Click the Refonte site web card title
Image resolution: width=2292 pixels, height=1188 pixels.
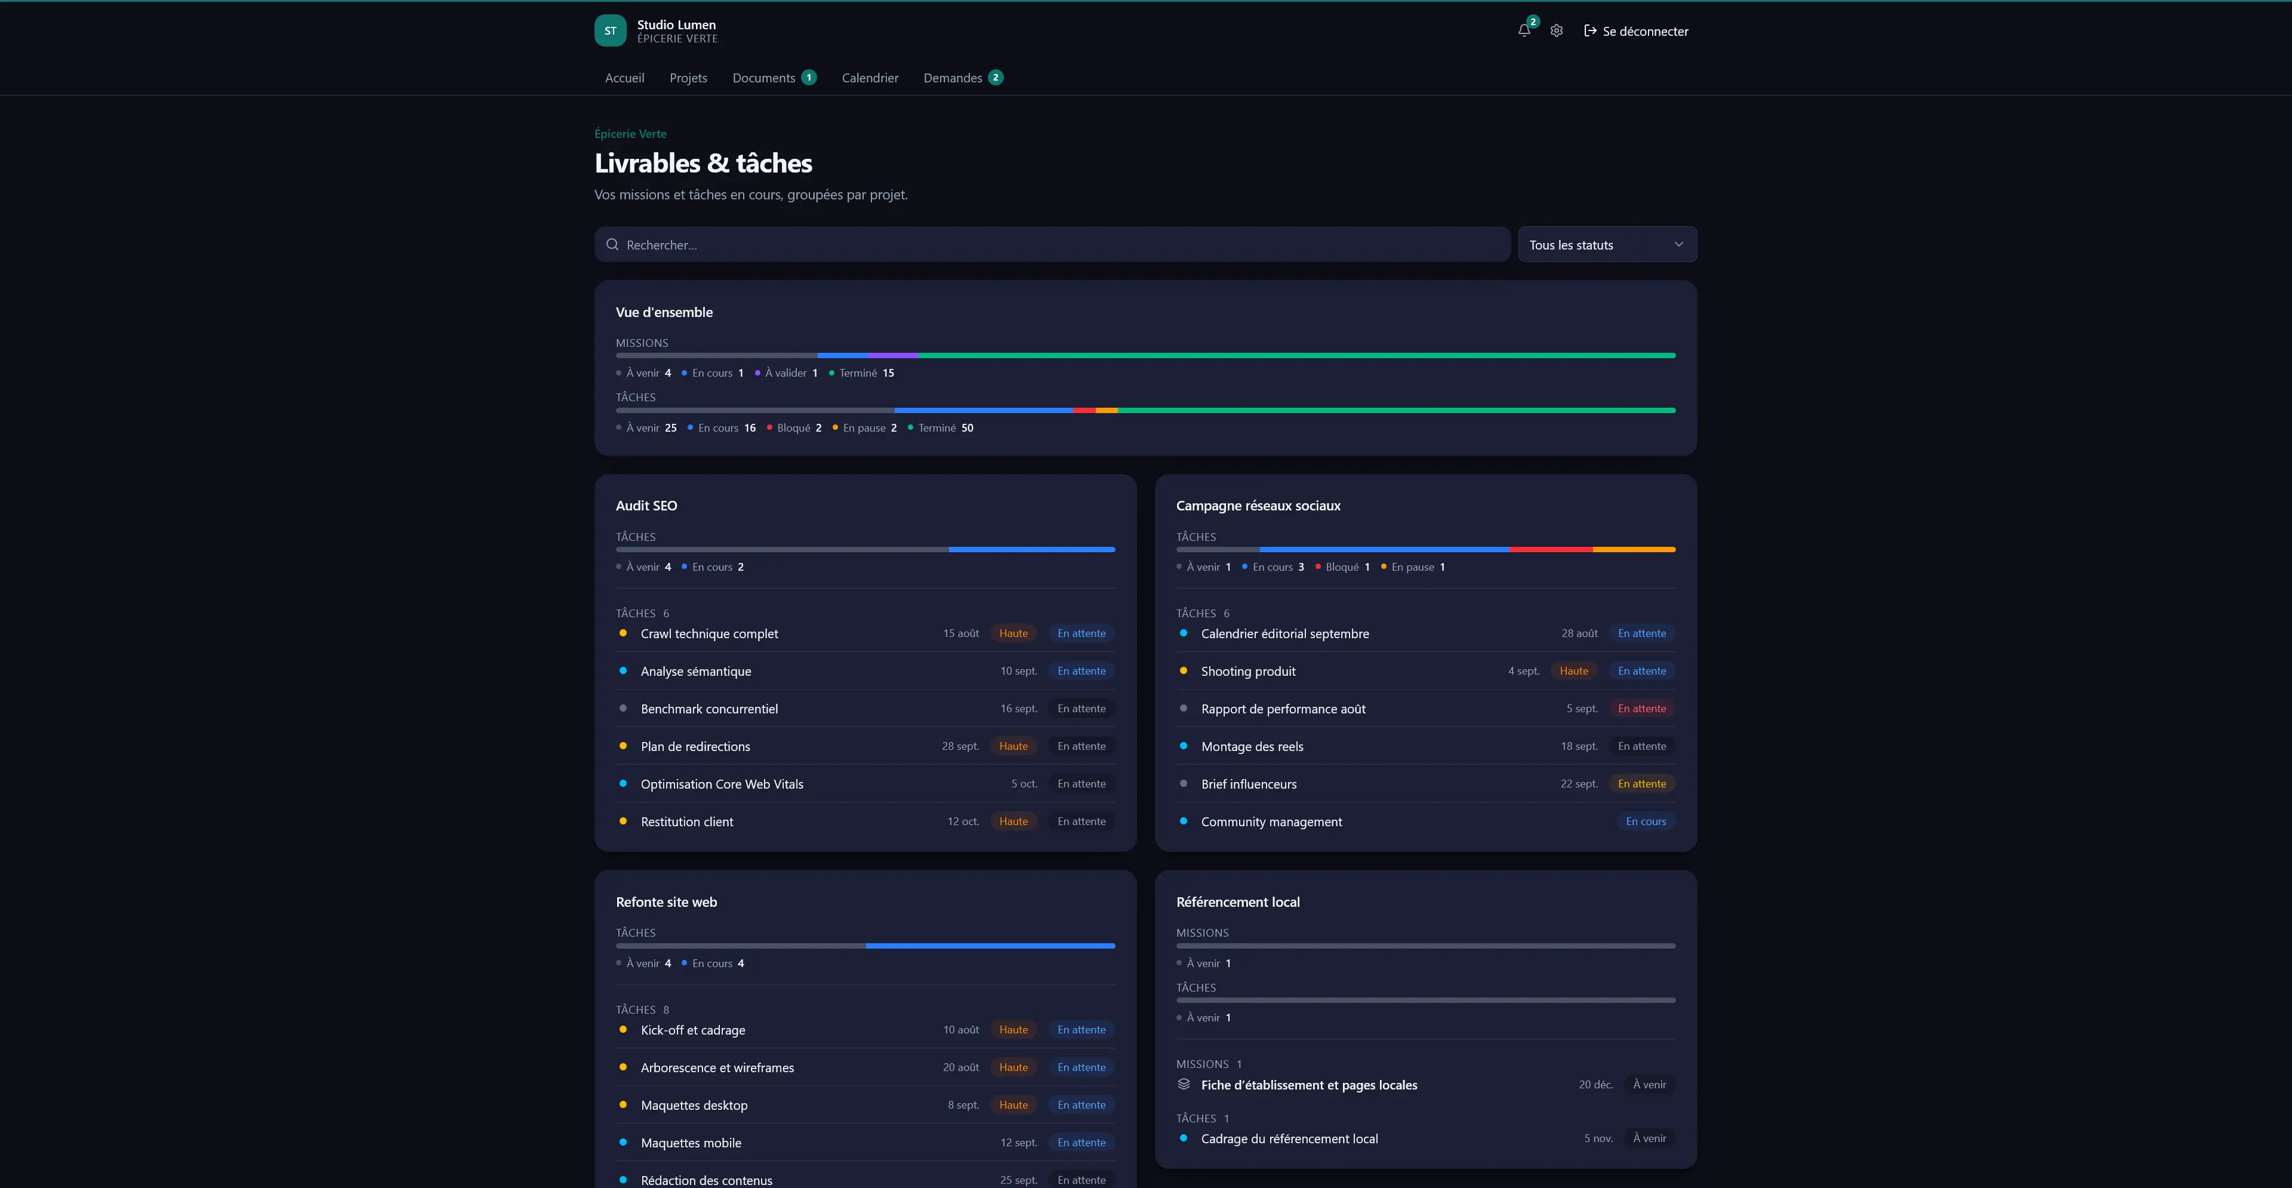pyautogui.click(x=667, y=901)
